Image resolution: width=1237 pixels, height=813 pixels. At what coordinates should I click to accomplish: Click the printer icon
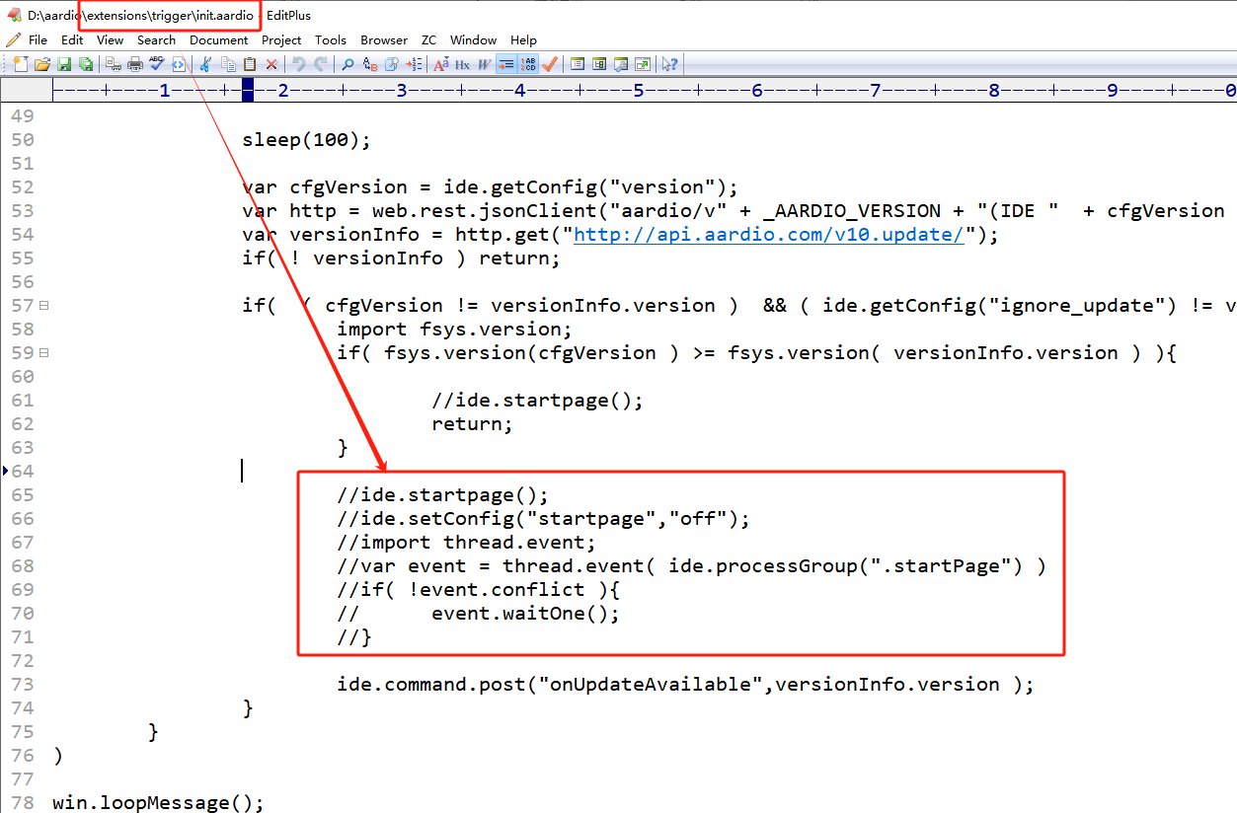[135, 64]
